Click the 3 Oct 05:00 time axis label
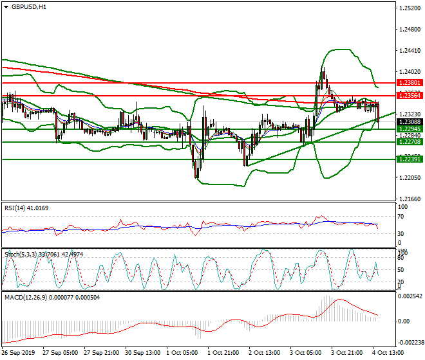This screenshot has width=425, height=360. 305,353
